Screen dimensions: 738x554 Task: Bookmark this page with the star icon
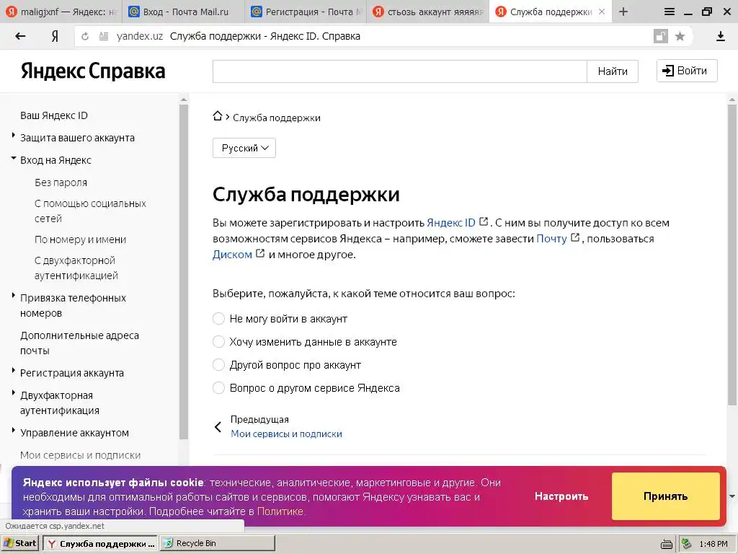680,36
